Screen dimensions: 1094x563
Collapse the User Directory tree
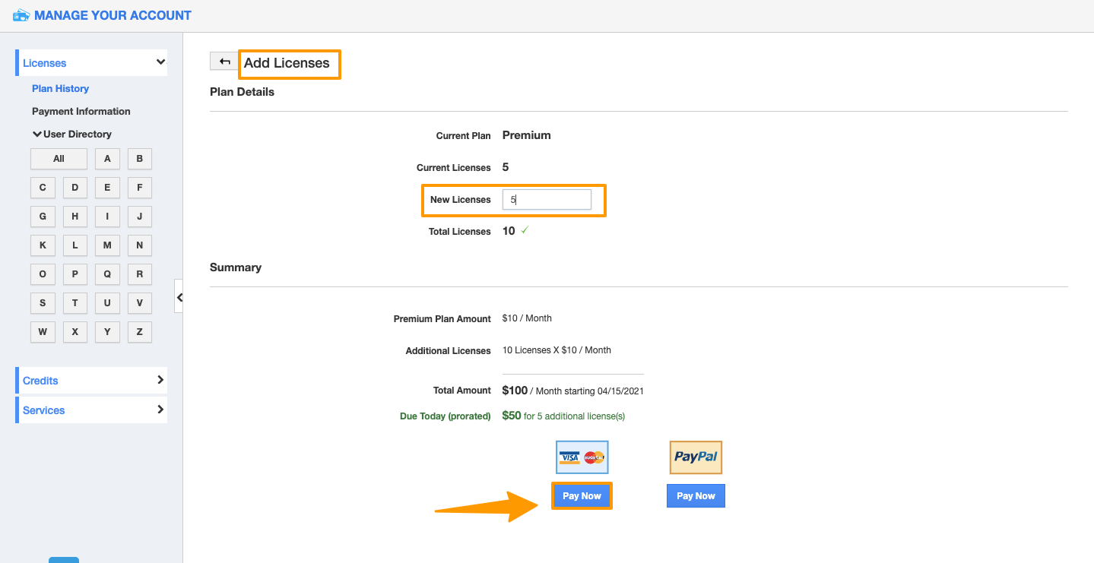37,134
